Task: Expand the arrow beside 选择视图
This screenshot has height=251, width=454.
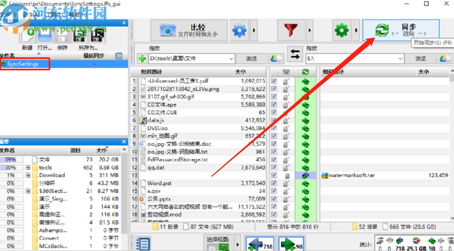Action: [238, 244]
